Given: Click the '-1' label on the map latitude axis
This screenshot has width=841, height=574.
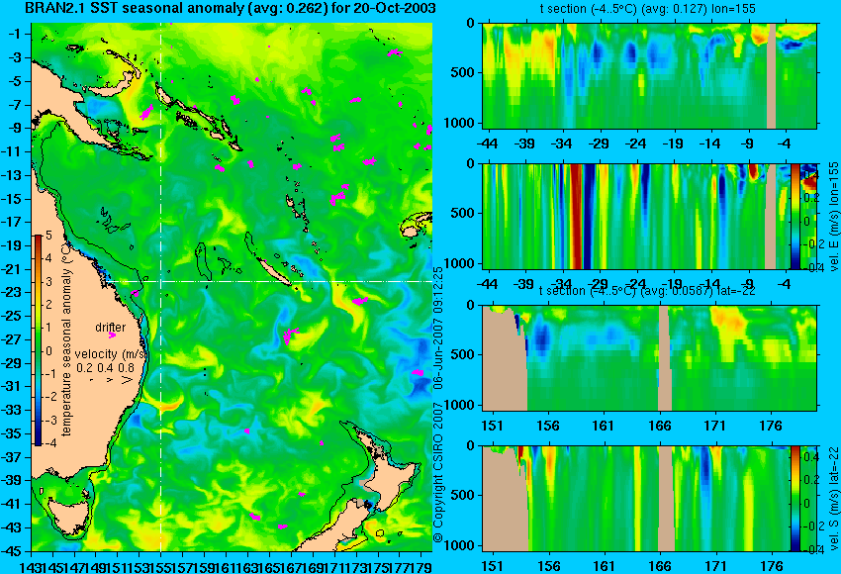Looking at the screenshot, I should click(14, 34).
